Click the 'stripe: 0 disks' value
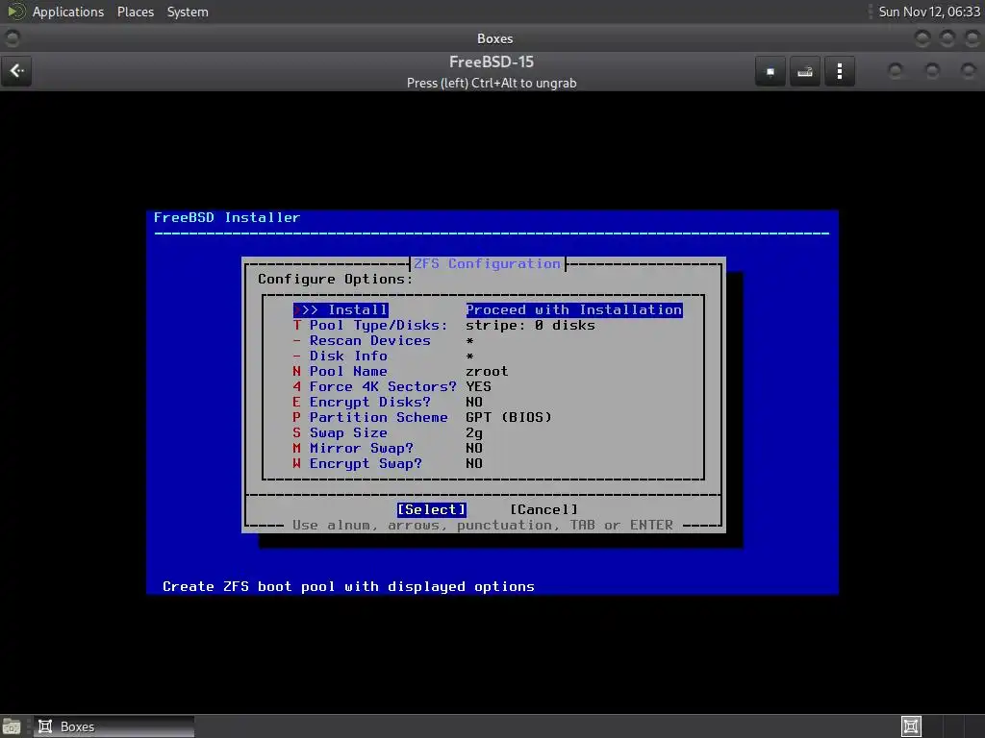 tap(530, 325)
